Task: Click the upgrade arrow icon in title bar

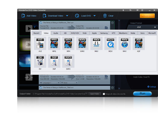Action: [123, 10]
